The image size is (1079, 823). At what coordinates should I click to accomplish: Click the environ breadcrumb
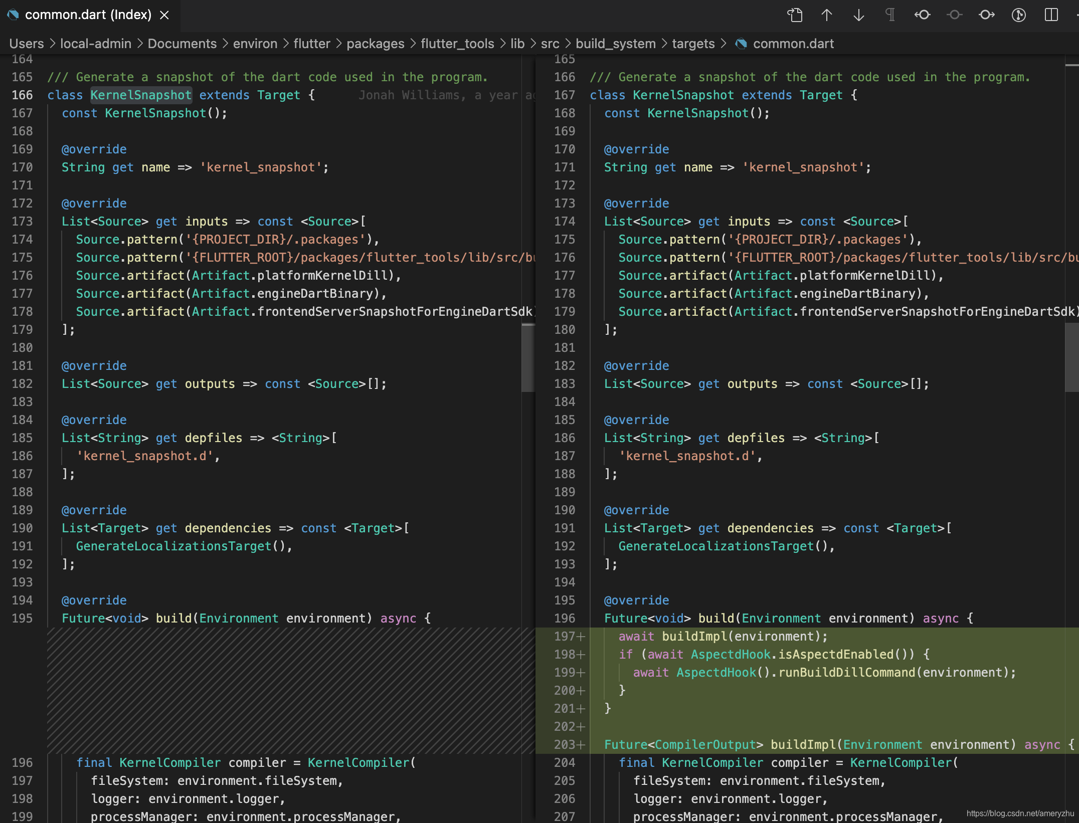coord(255,44)
